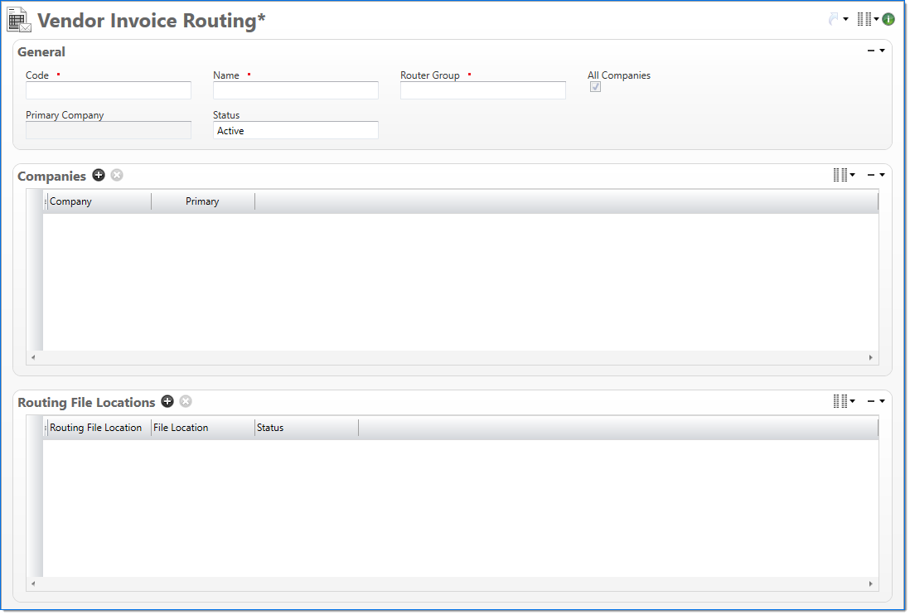910x615 pixels.
Task: Open column layout icon in Routing File Locations
Action: (x=843, y=401)
